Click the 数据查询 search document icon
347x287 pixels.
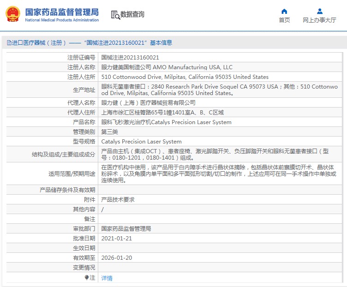(x=115, y=15)
